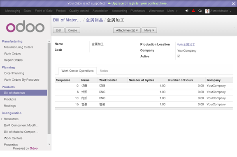Screen dimensions: 237x157
Task: Open the Project menu
Action: coord(61,11)
